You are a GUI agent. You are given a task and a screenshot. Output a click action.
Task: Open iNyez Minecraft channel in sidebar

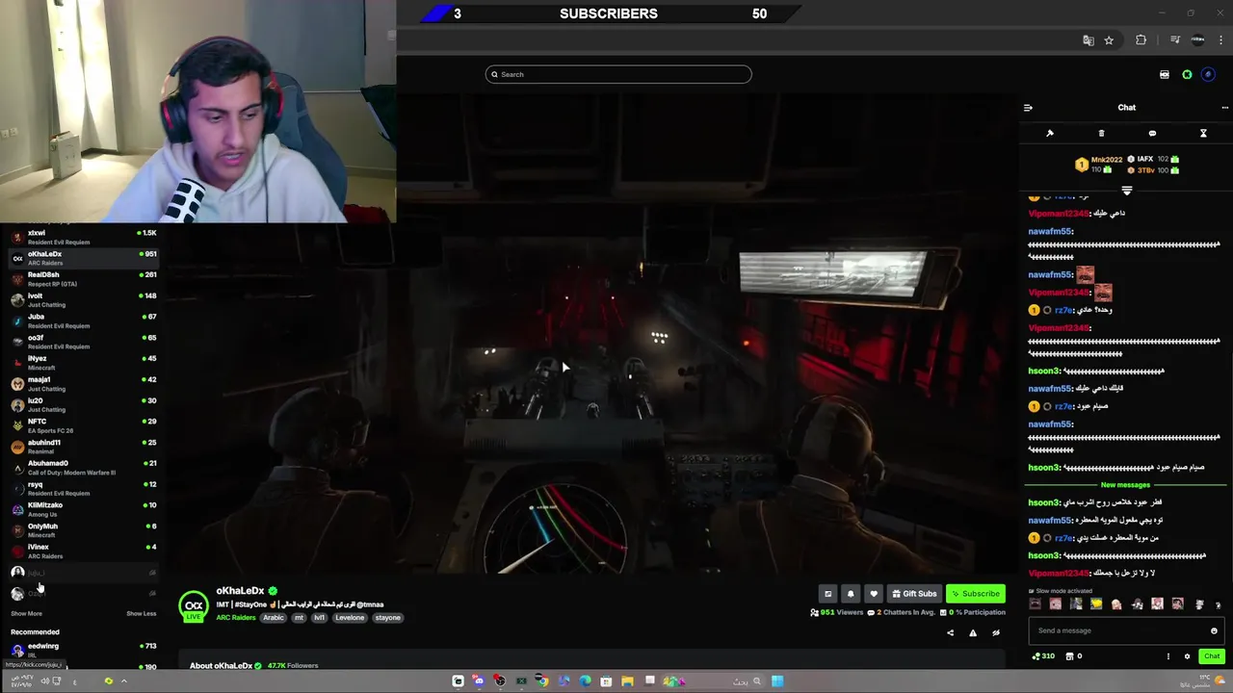click(83, 363)
